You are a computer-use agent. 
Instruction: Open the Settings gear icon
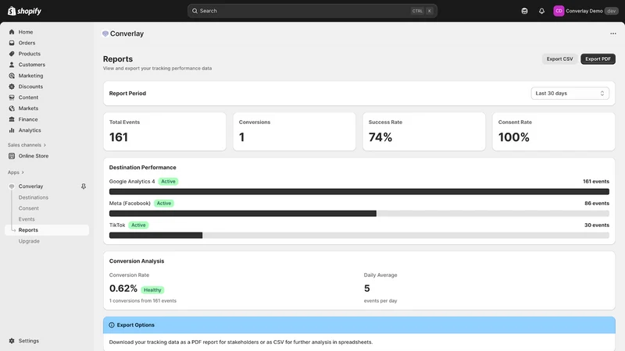pyautogui.click(x=12, y=341)
